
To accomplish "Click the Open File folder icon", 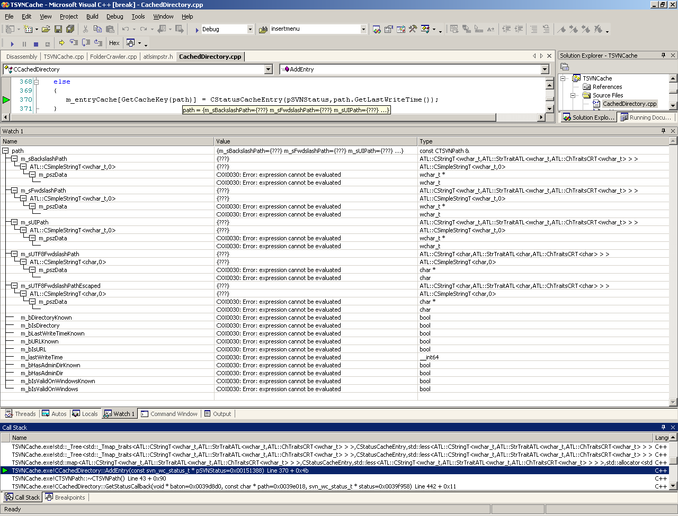I will [46, 29].
